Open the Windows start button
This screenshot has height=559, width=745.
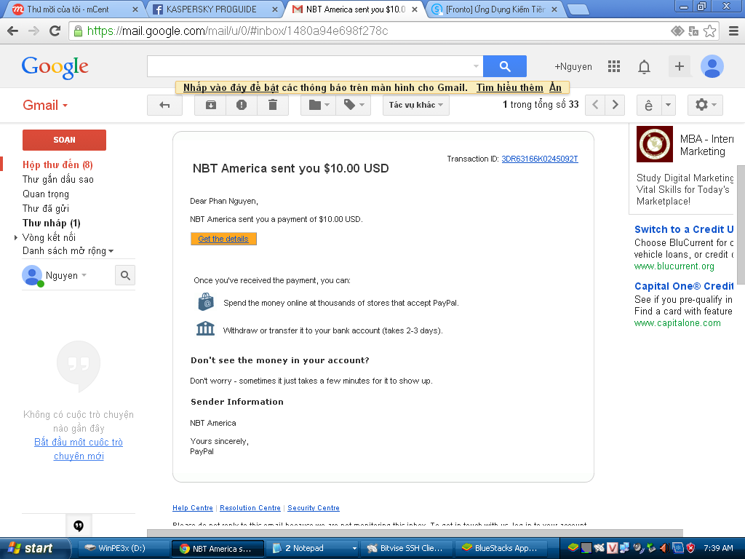click(x=35, y=548)
